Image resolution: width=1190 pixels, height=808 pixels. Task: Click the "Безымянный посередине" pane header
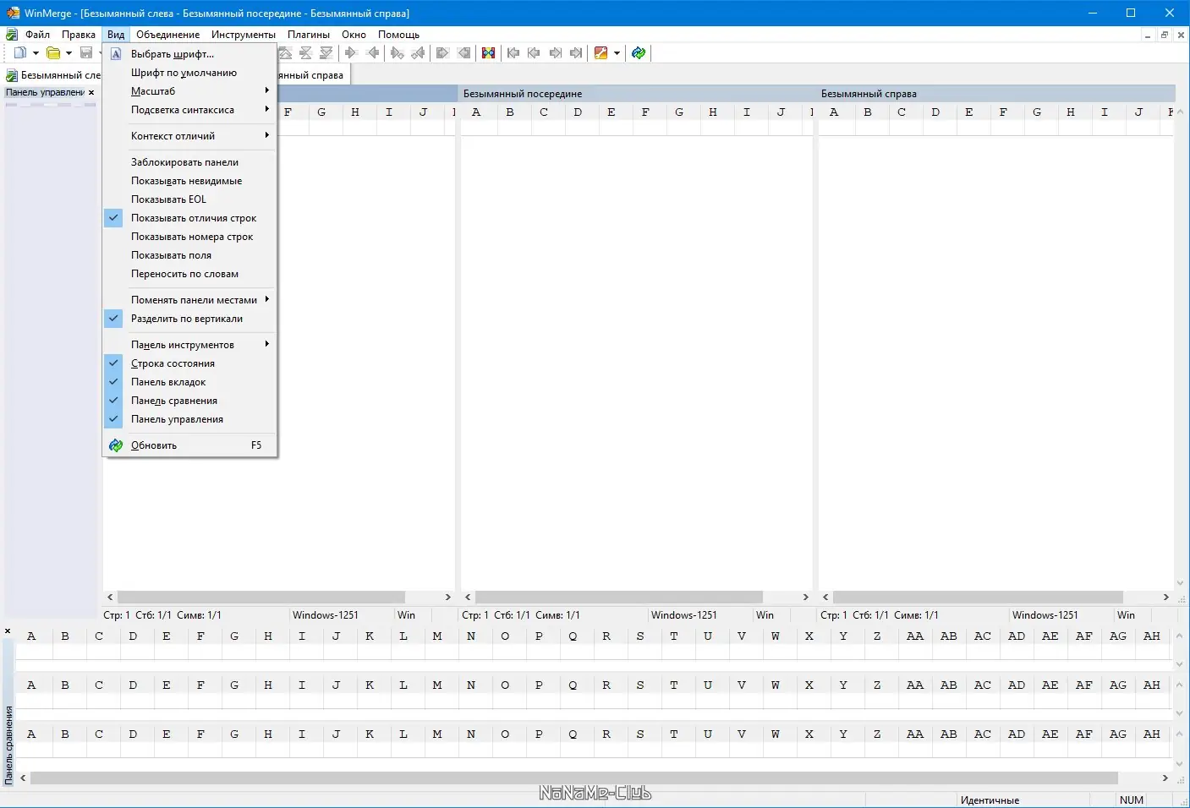click(x=639, y=94)
